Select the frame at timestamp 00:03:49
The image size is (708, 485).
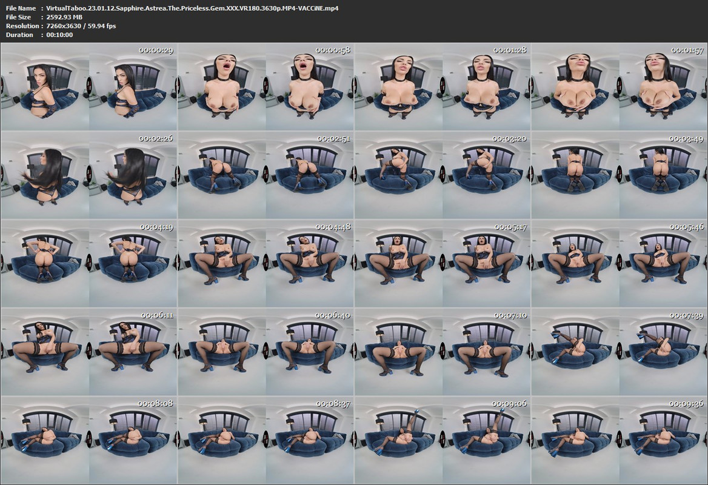point(619,175)
